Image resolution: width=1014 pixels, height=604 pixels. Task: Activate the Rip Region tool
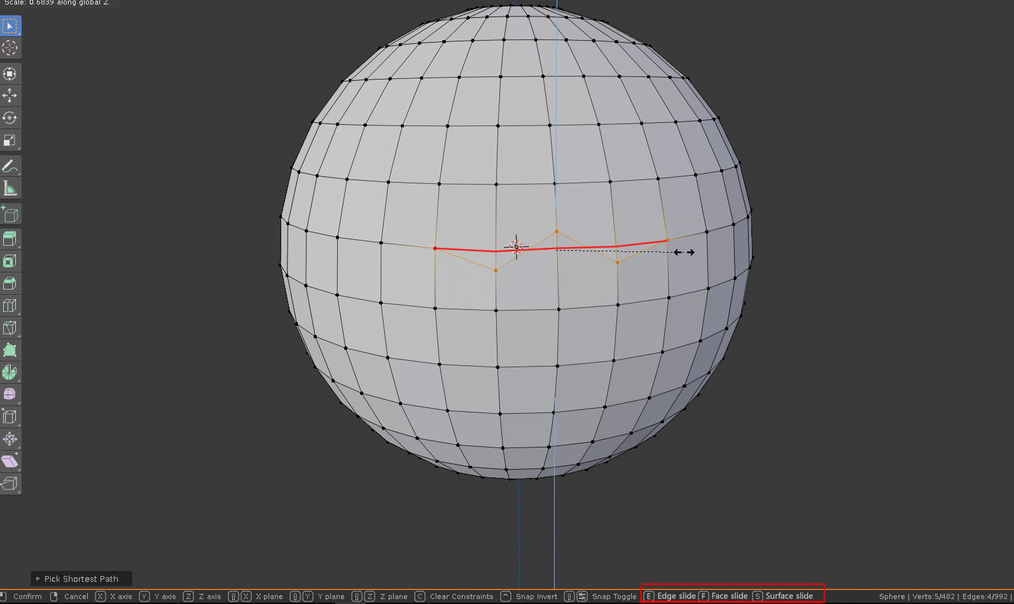(10, 484)
